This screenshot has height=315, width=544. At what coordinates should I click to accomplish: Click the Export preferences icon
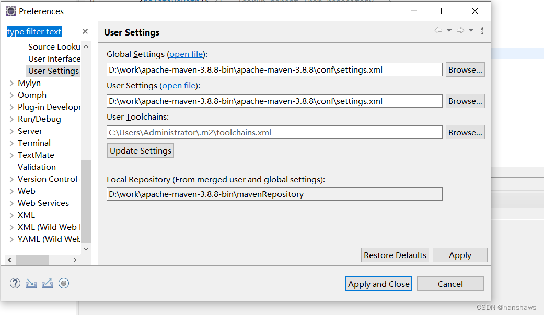tap(48, 284)
